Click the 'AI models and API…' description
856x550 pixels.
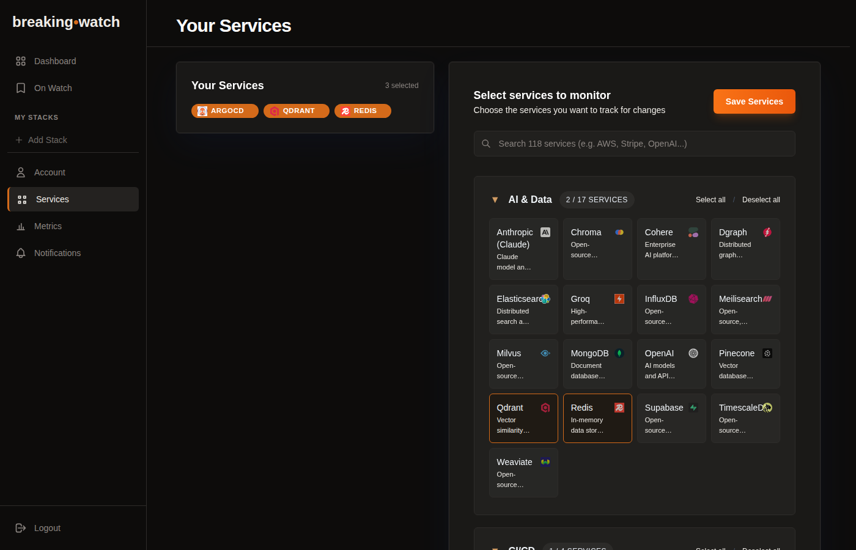pos(660,371)
